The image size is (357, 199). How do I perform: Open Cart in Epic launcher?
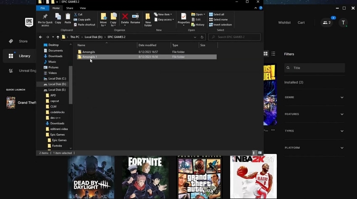coord(301,23)
